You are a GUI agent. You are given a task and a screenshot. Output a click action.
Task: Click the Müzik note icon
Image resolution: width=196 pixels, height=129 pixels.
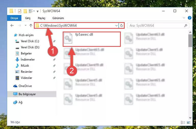(17, 66)
